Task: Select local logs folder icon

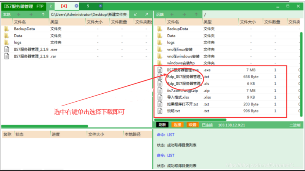Action: 6,42
